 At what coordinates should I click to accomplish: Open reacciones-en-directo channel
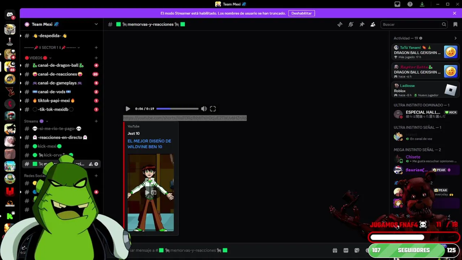coord(61,137)
